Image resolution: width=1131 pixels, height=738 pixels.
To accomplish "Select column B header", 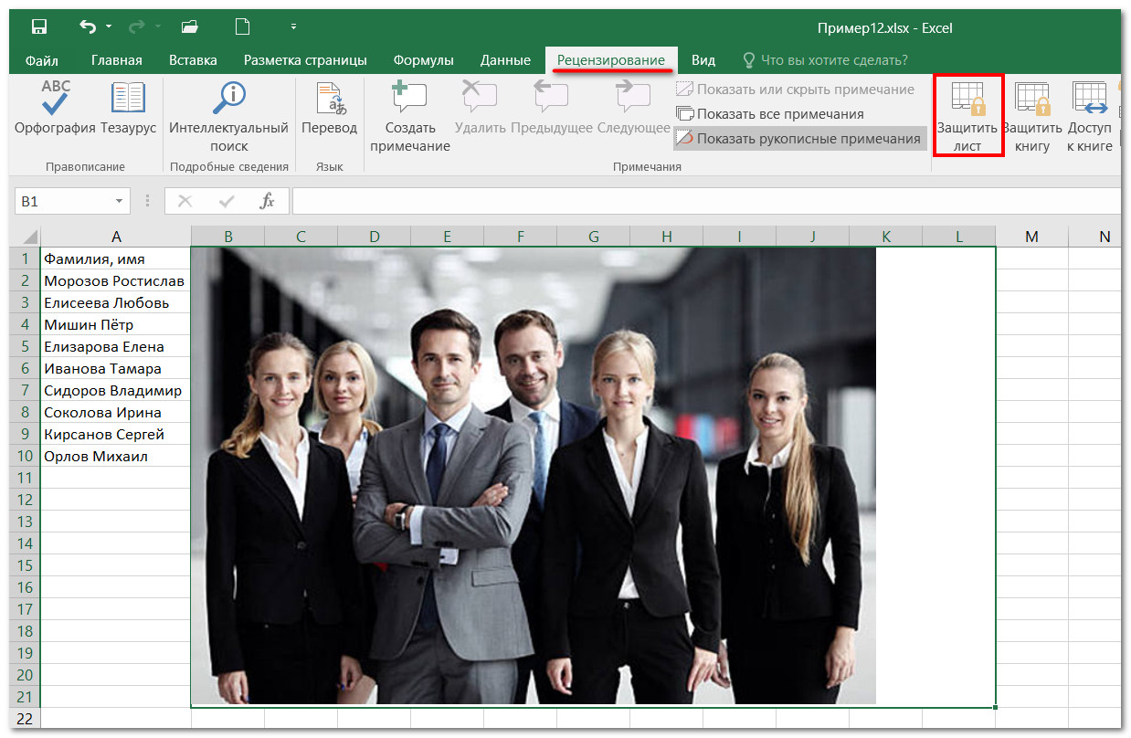I will coord(227,237).
